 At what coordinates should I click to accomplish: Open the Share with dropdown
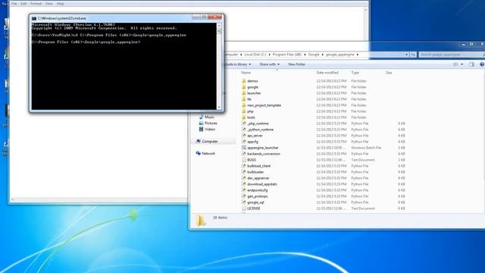[270, 64]
